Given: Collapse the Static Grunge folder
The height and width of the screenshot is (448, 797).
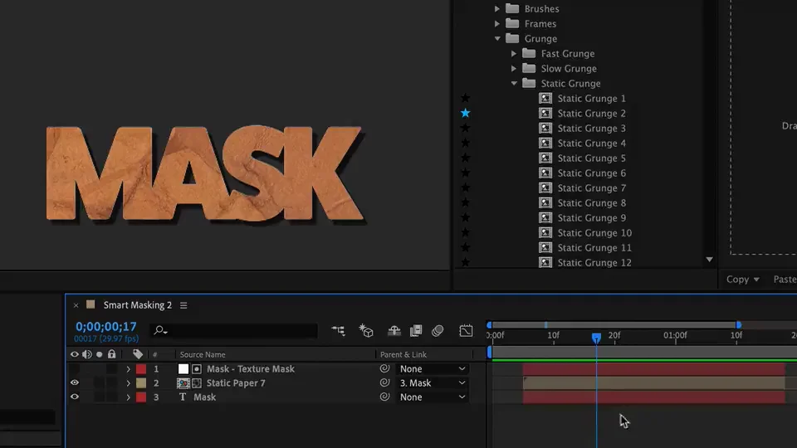Looking at the screenshot, I should pos(514,84).
